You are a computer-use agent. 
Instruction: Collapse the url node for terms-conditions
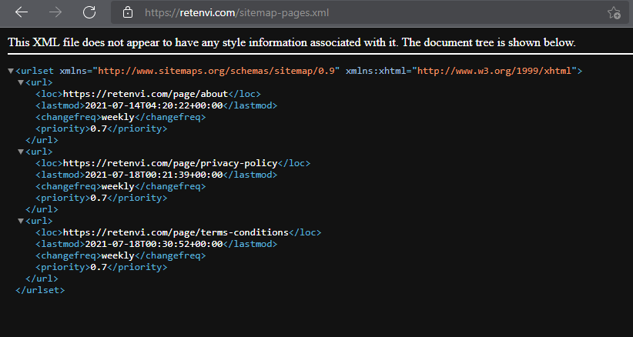click(21, 222)
